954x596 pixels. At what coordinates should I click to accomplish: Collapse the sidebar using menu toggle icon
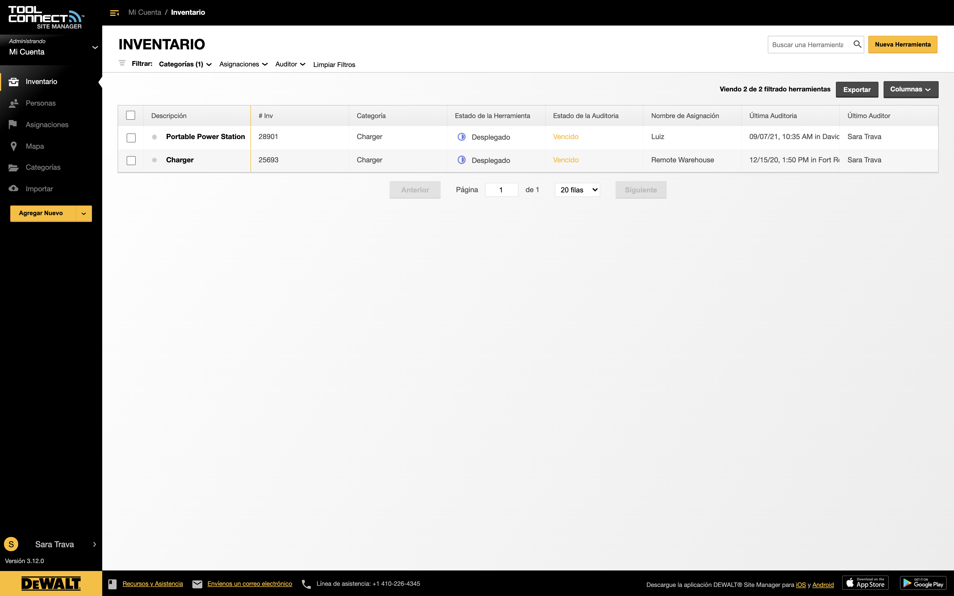[x=114, y=13]
